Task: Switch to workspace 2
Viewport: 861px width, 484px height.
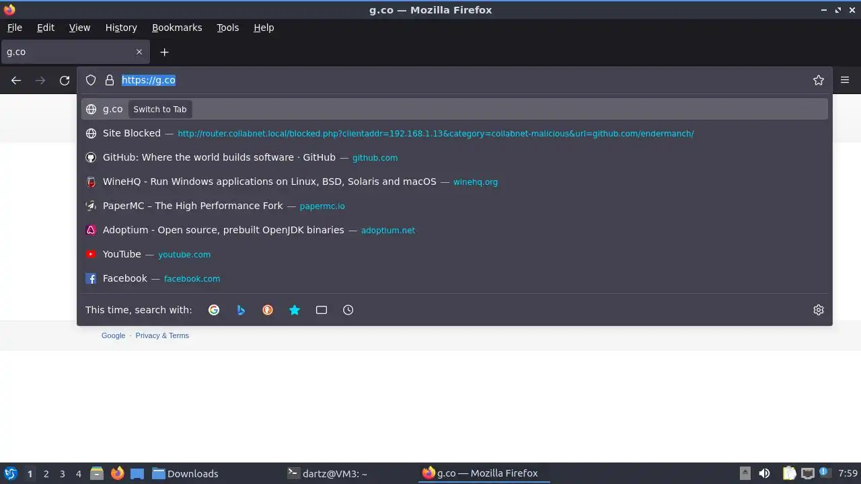Action: [x=46, y=474]
